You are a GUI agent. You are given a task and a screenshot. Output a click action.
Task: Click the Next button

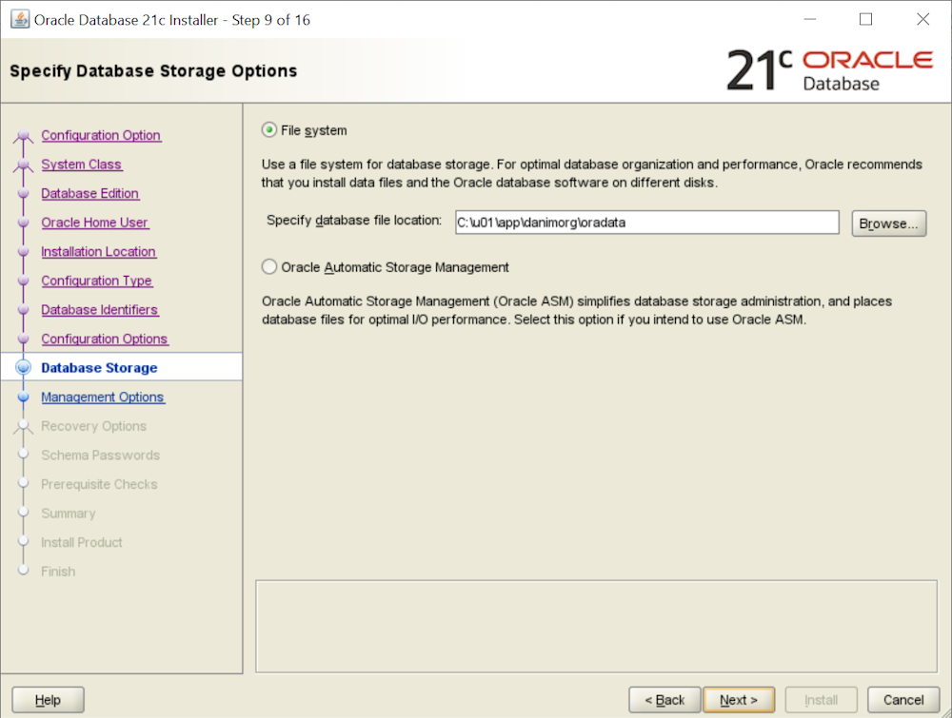(739, 700)
